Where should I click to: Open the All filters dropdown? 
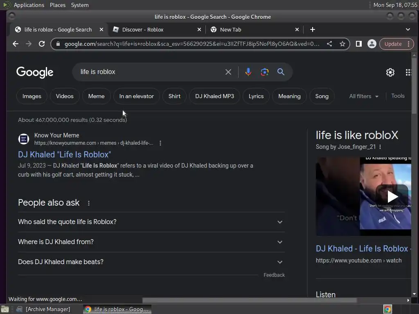pos(364,96)
